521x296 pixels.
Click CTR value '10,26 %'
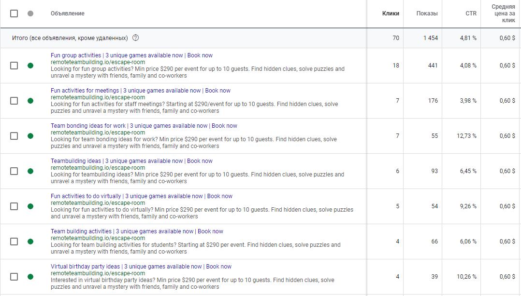tap(466, 276)
